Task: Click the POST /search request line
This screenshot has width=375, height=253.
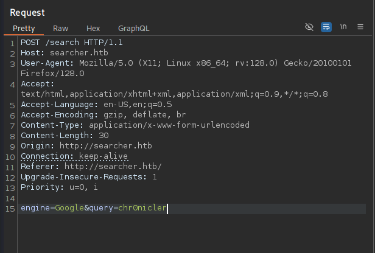Action: click(x=72, y=43)
